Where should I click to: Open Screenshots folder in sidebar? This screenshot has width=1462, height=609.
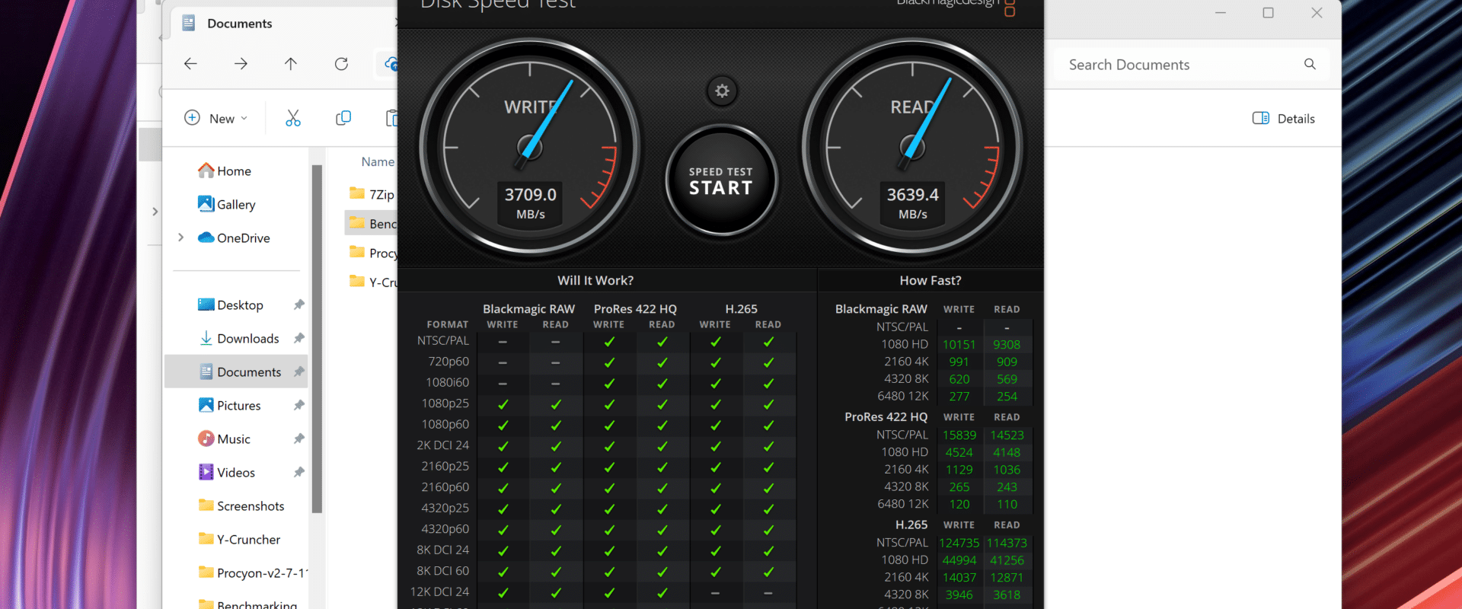tap(241, 506)
